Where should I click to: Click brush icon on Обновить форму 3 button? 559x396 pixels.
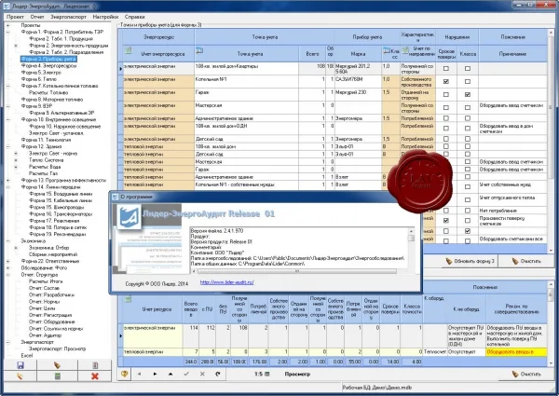449,261
